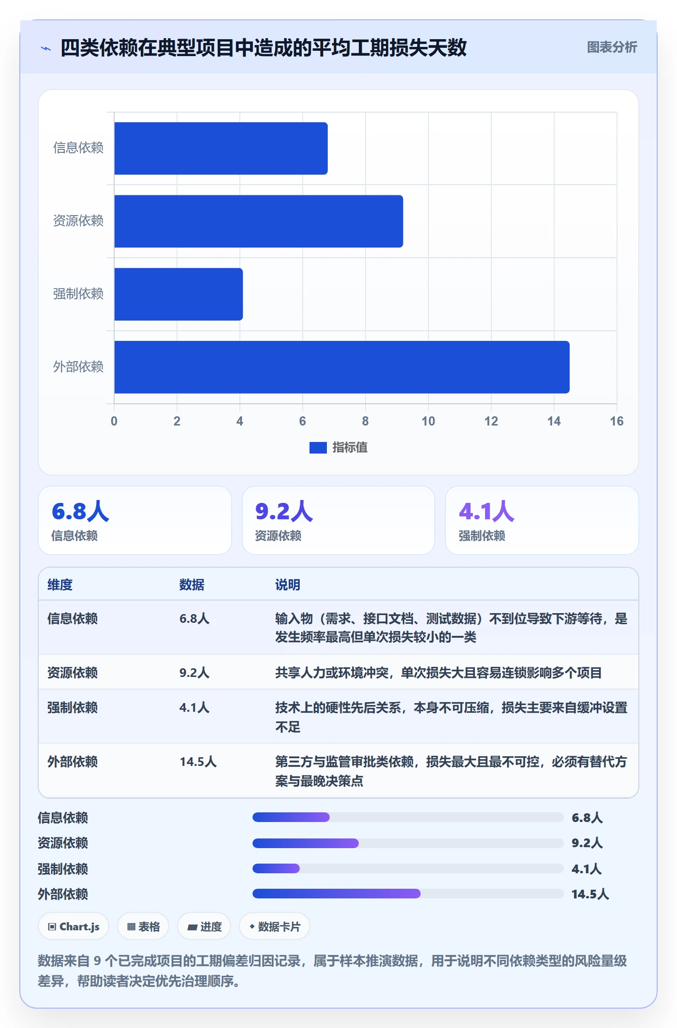Image resolution: width=677 pixels, height=1028 pixels.
Task: Click the 资源依赖 progress bar
Action: [x=408, y=843]
